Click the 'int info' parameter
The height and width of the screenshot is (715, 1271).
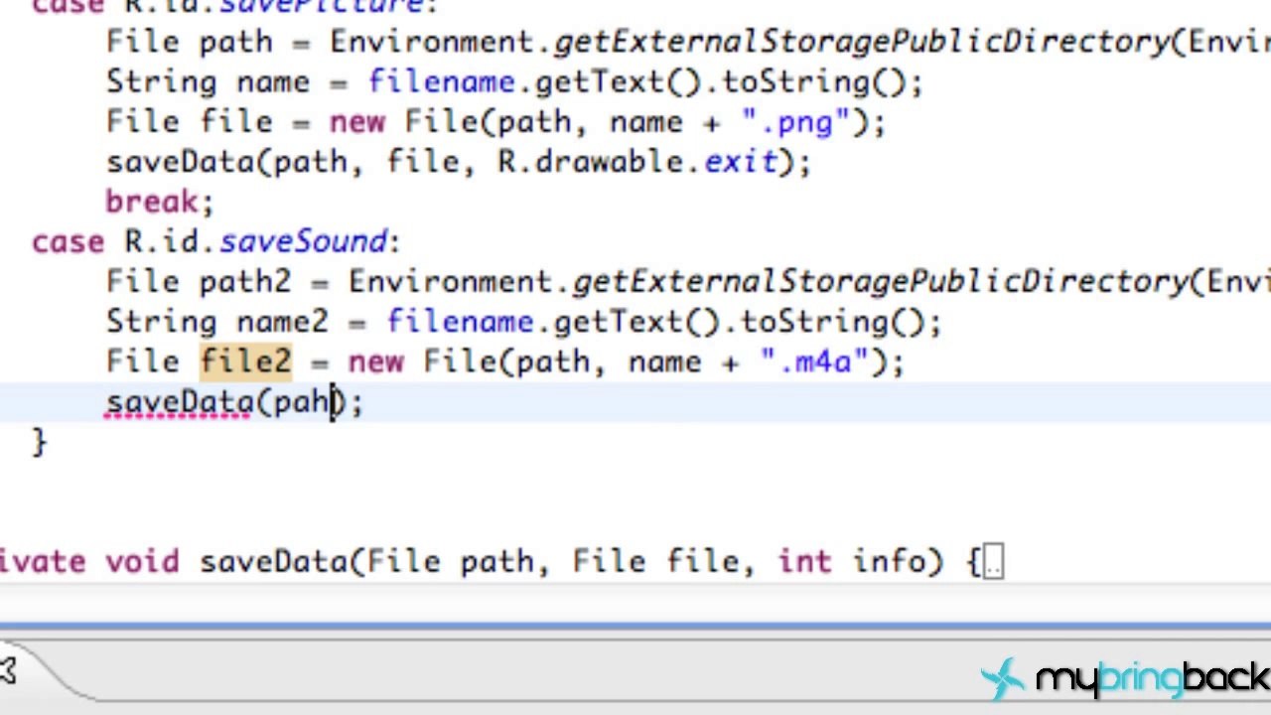[x=851, y=562]
